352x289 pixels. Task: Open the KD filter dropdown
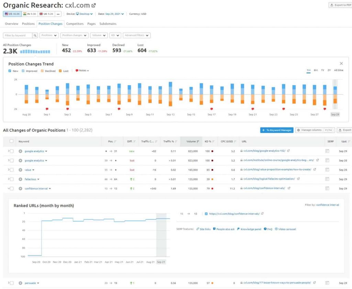pos(115,35)
